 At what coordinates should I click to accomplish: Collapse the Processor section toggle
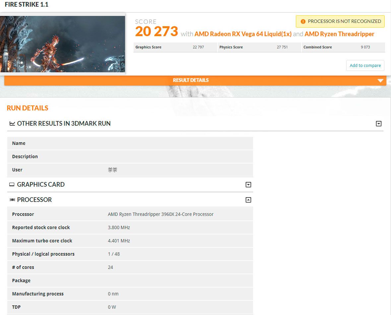248,200
